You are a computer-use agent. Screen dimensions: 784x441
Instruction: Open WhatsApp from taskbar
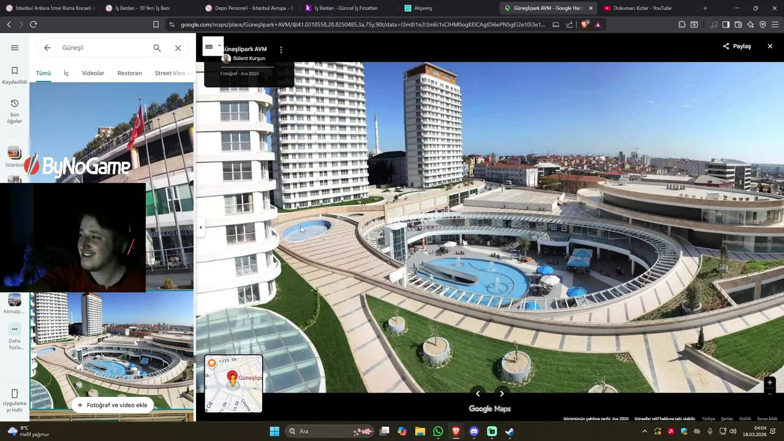pos(438,431)
